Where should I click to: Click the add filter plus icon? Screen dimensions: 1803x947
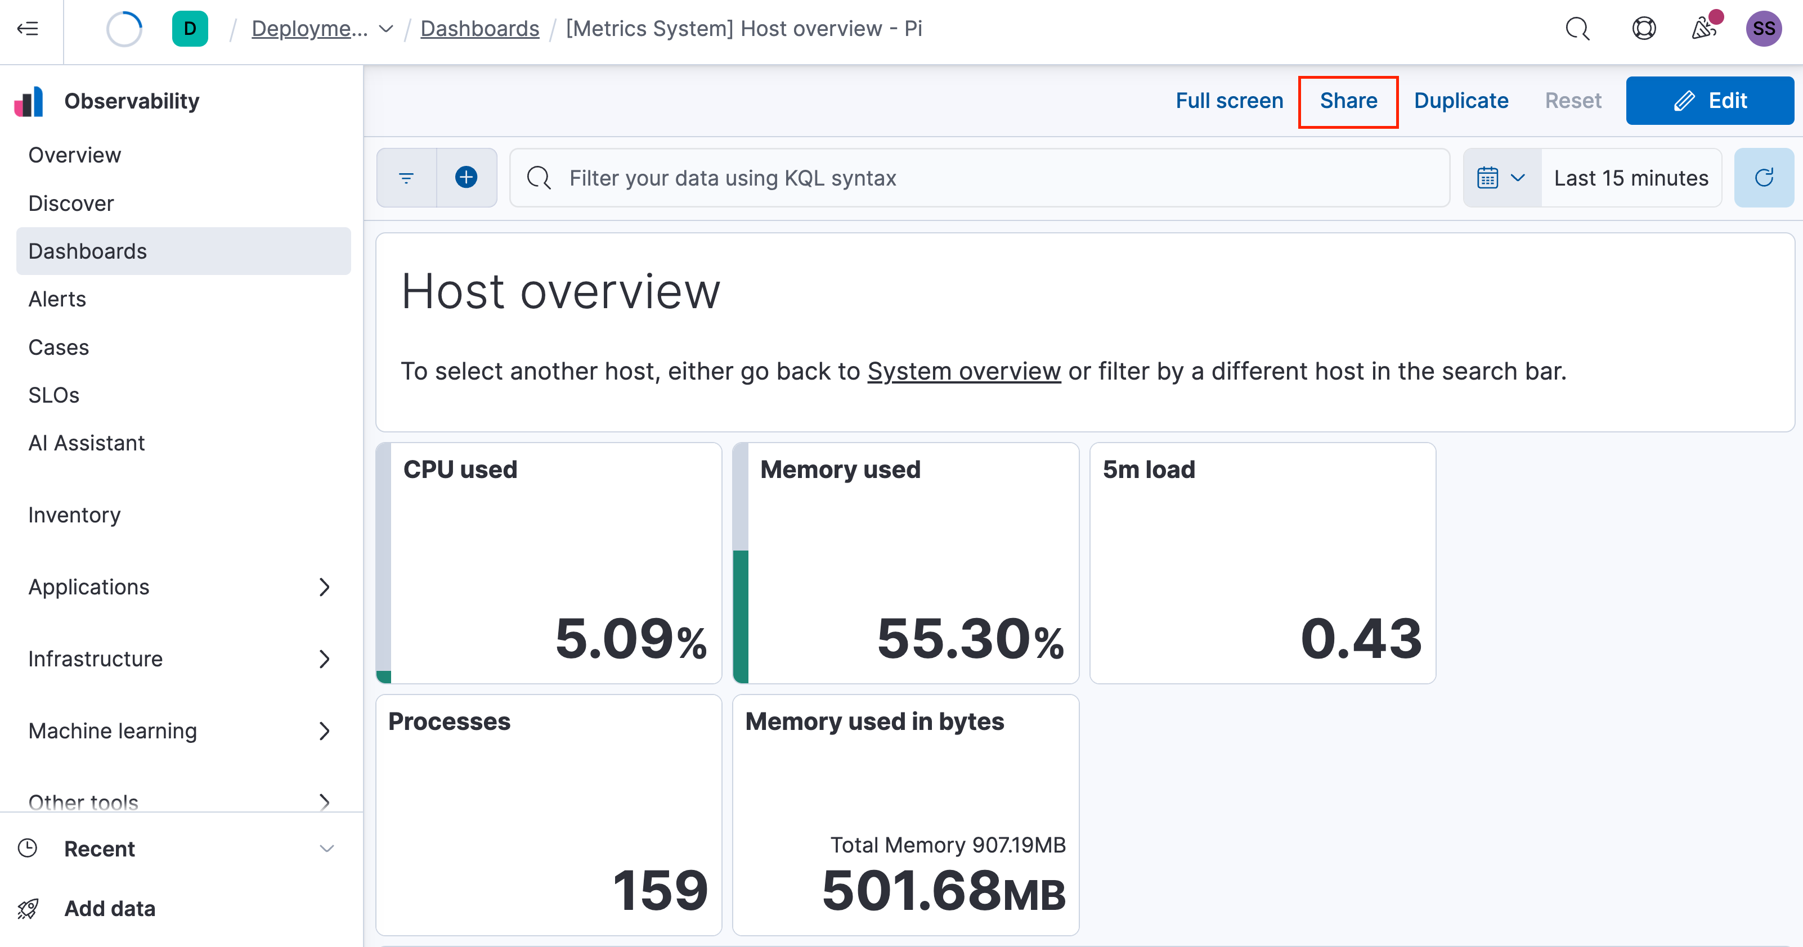click(466, 178)
